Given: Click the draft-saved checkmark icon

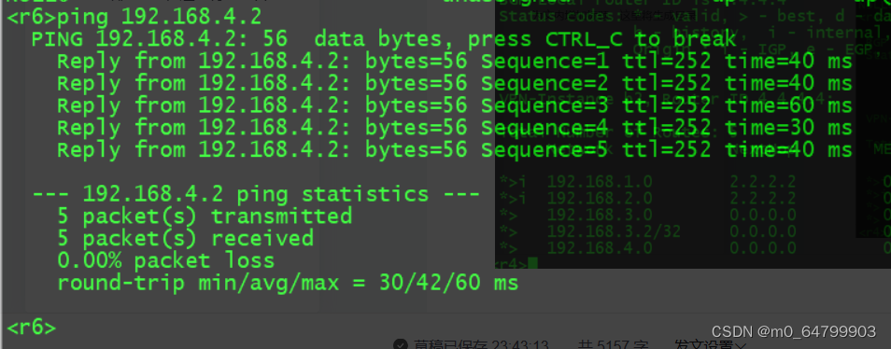Looking at the screenshot, I should coord(401,345).
